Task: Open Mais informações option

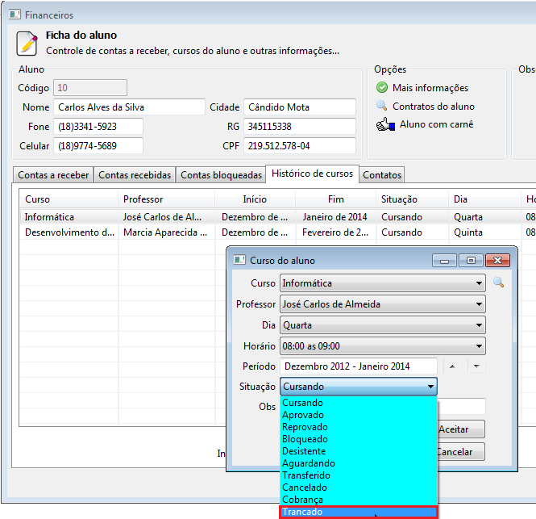Action: 430,88
